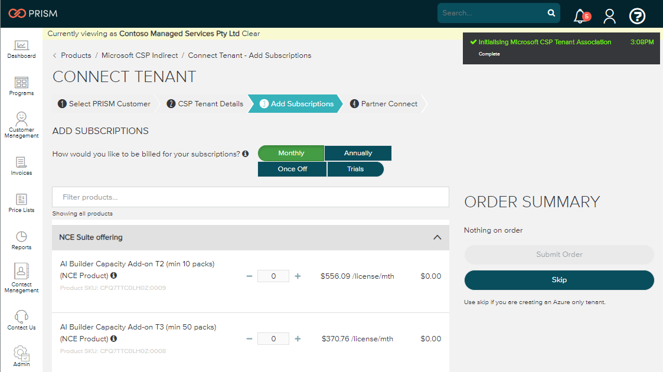The image size is (663, 372).
Task: Click the Filter products input field
Action: (250, 197)
